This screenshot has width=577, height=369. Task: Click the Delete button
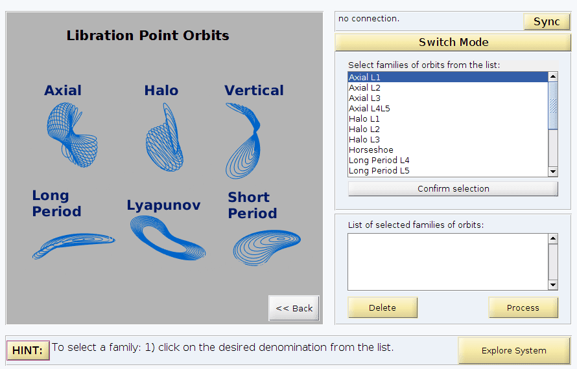click(x=382, y=307)
